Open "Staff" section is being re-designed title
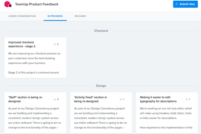Image resolution: width=201 pixels, height=134 pixels. 25,99
